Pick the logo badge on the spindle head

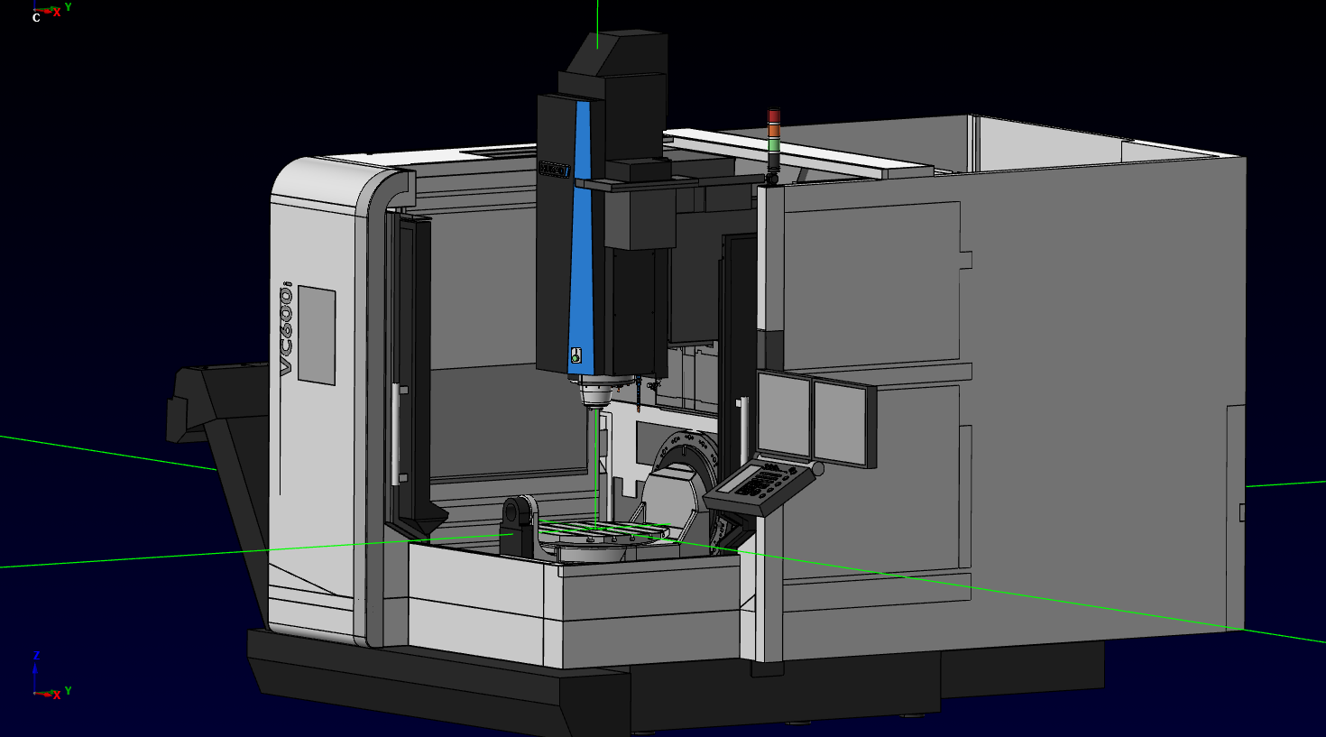coord(554,169)
